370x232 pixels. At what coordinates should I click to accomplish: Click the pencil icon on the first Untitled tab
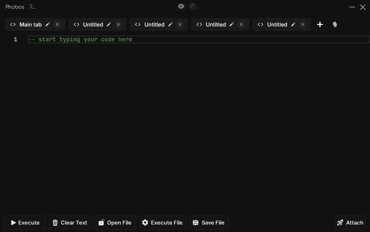coord(109,24)
